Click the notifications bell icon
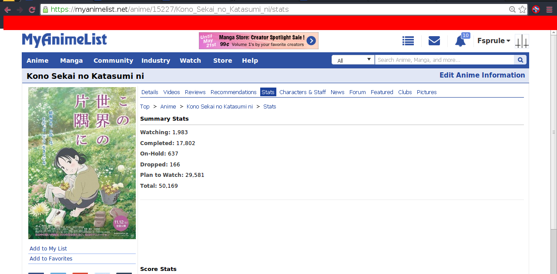Viewport: 557px width, 274px height. (x=460, y=41)
